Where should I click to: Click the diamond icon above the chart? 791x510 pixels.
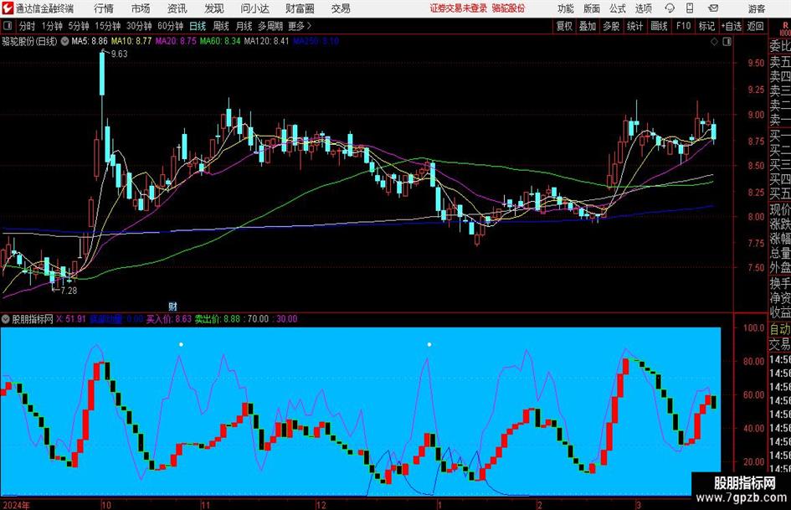coord(714,42)
